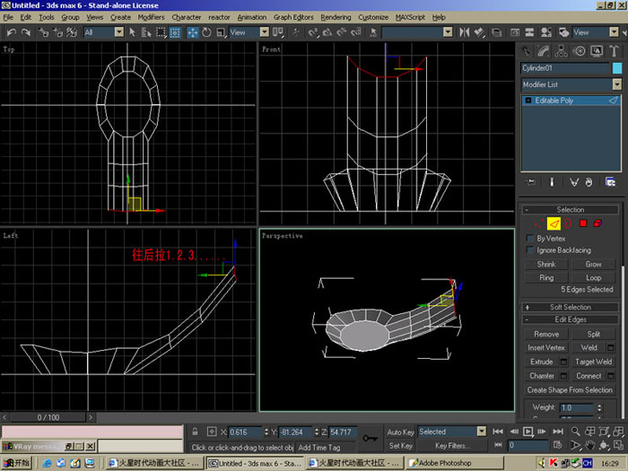The image size is (628, 471).
Task: Open the Graph Editors menu
Action: 293,17
